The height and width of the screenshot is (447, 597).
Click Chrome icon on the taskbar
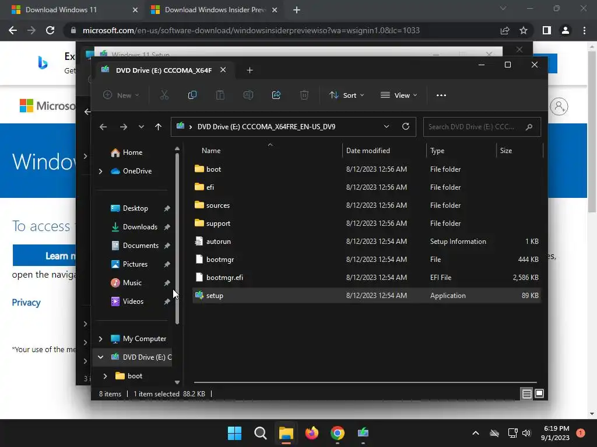tap(338, 433)
